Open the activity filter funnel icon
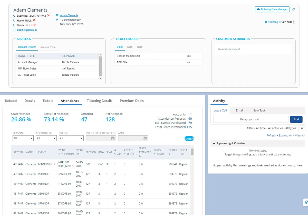This screenshot has height=215, width=308. (x=302, y=129)
